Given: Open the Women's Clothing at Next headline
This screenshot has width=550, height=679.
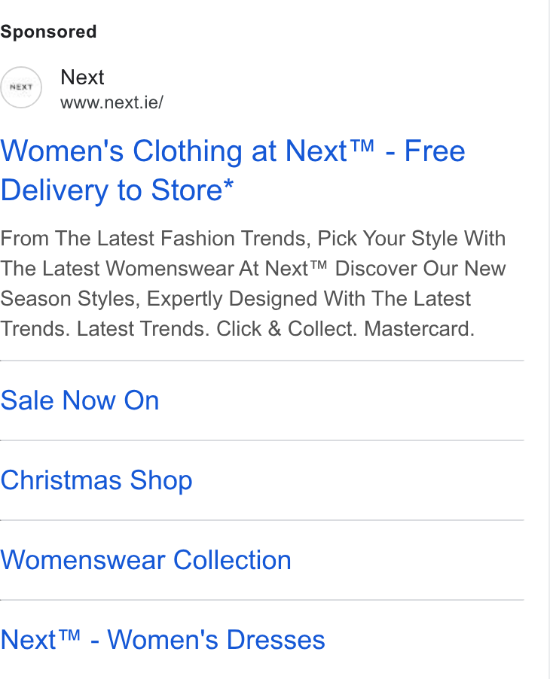Looking at the screenshot, I should 233,170.
